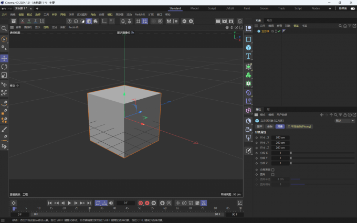This screenshot has width=357, height=223.
Task: Enable the 圆角 checkbox
Action: pyautogui.click(x=273, y=175)
